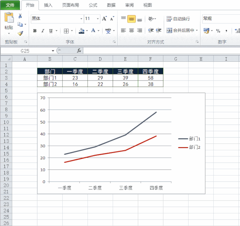240x226 pixels.
Task: Click 四季度 axis label in chart
Action: (x=156, y=188)
